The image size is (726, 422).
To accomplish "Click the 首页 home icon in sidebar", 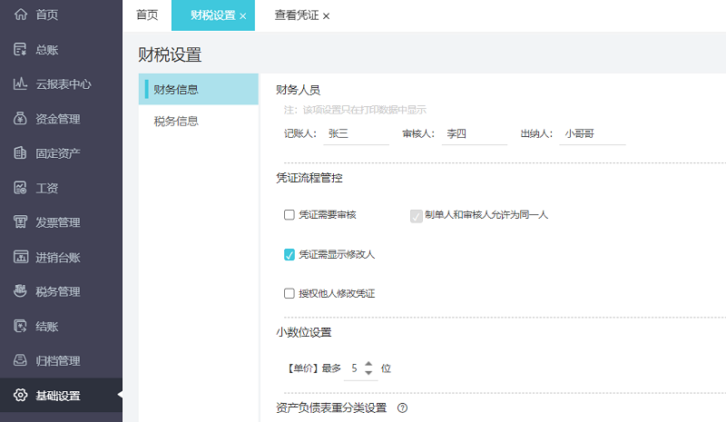I will [x=20, y=15].
